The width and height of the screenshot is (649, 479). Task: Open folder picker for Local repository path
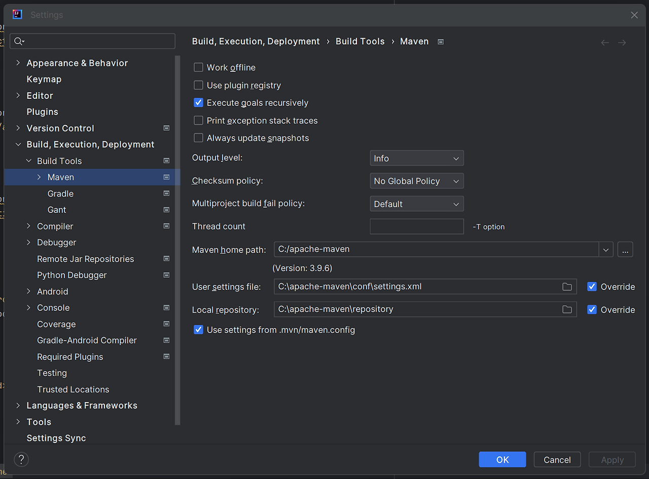click(x=567, y=309)
